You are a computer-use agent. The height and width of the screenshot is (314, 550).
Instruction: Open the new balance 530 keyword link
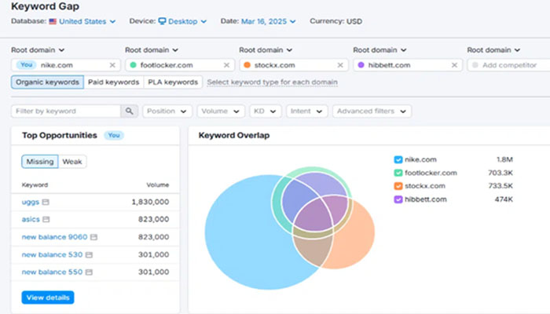click(x=52, y=254)
